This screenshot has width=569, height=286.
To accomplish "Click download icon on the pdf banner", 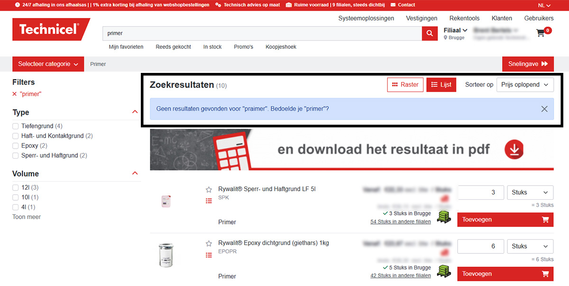I will coord(514,150).
